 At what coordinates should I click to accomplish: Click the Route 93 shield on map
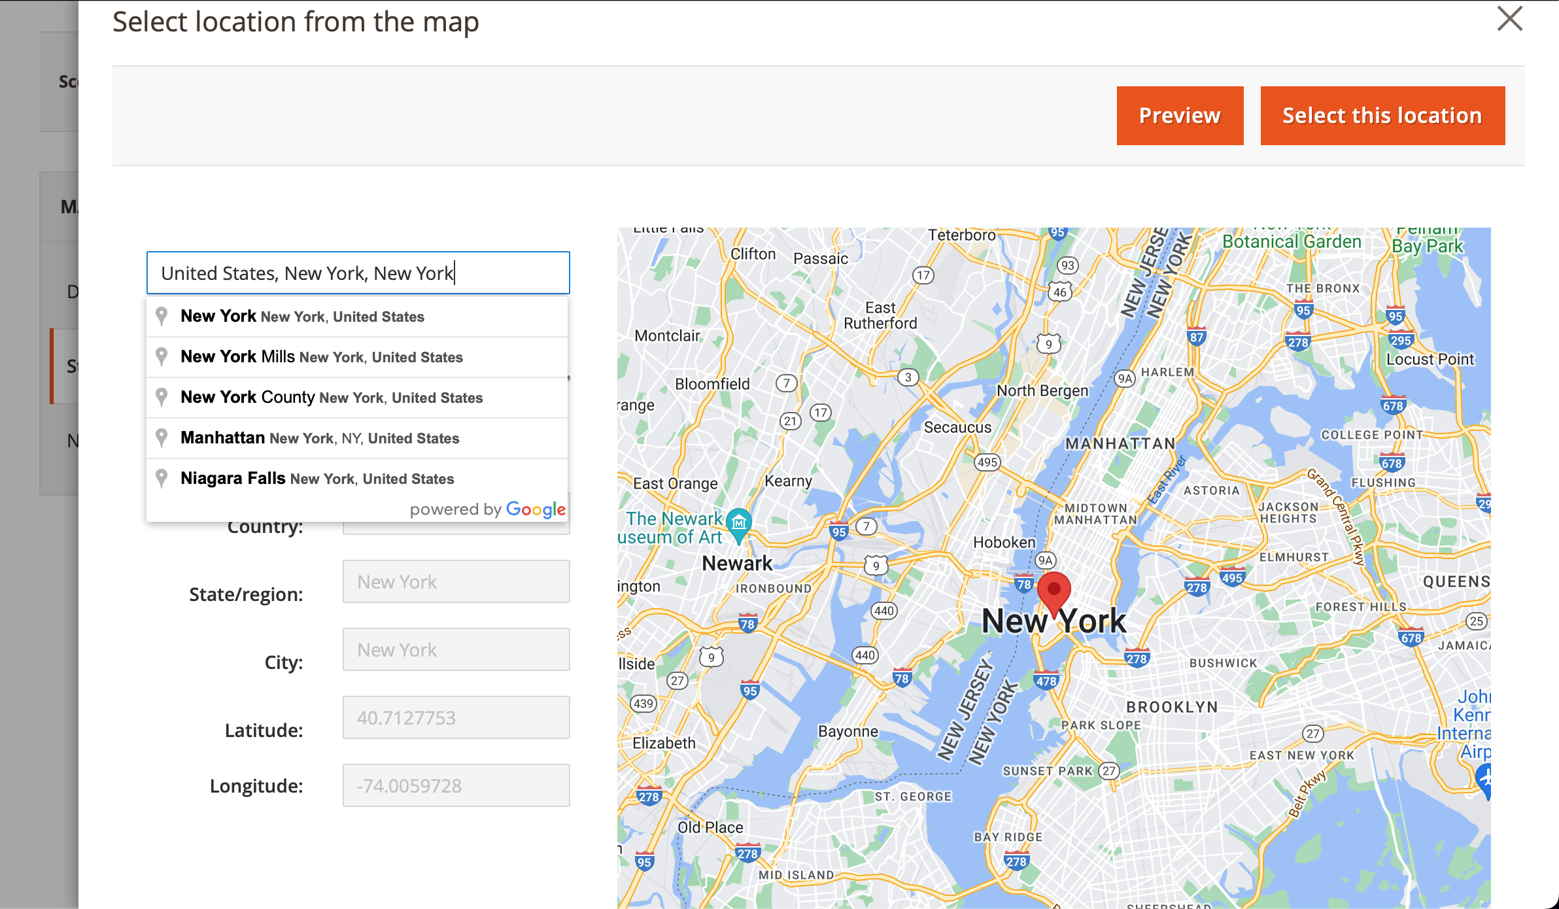1068,265
